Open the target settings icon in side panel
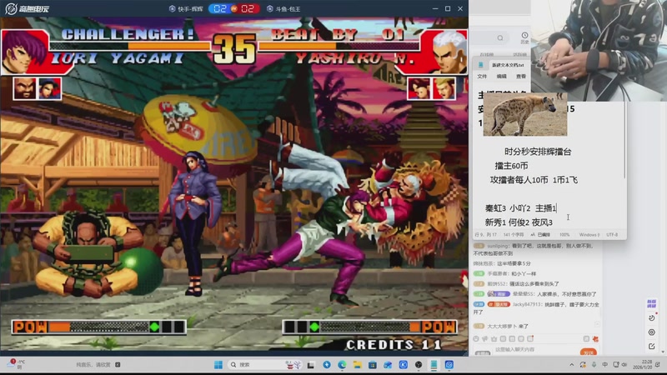The image size is (667, 375). (652, 332)
